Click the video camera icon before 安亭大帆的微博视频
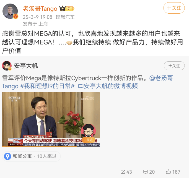The image size is (189, 180). coord(81,86)
